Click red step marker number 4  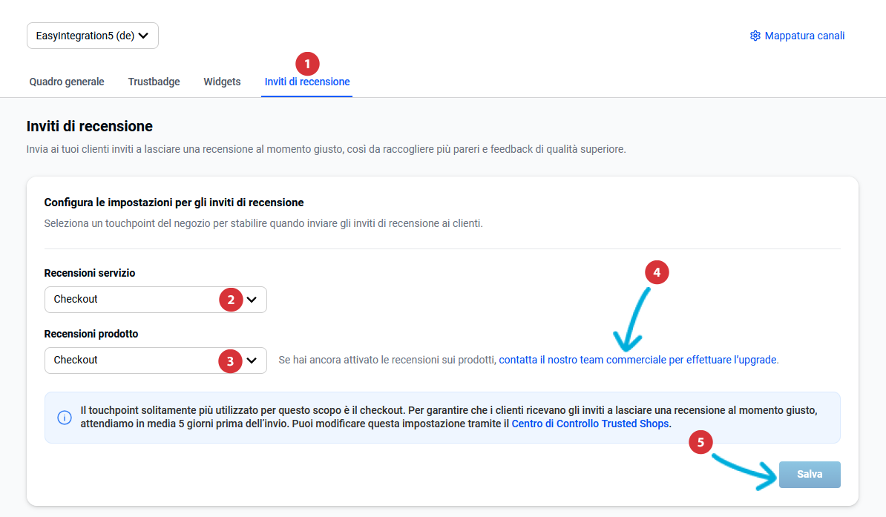coord(657,273)
